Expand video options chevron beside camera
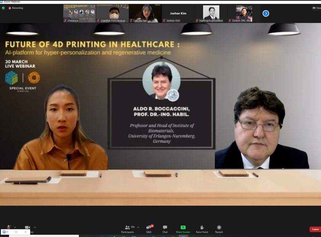 35,227
